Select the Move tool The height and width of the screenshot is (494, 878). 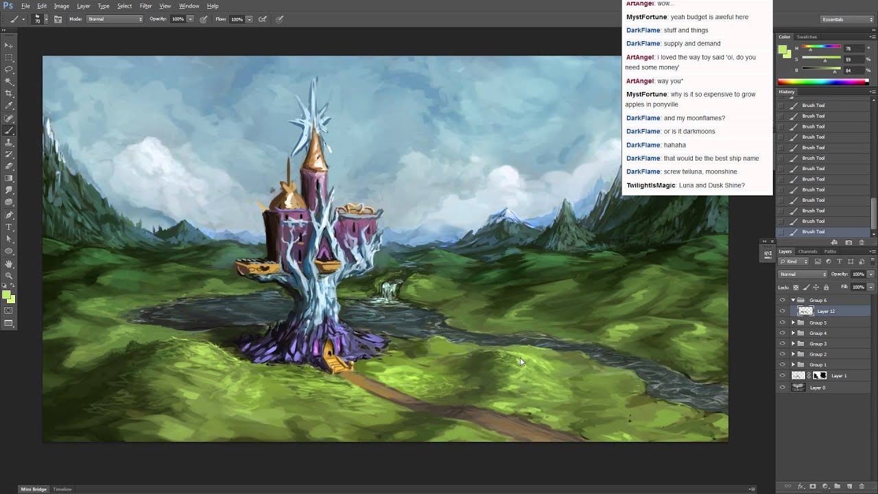(x=9, y=45)
